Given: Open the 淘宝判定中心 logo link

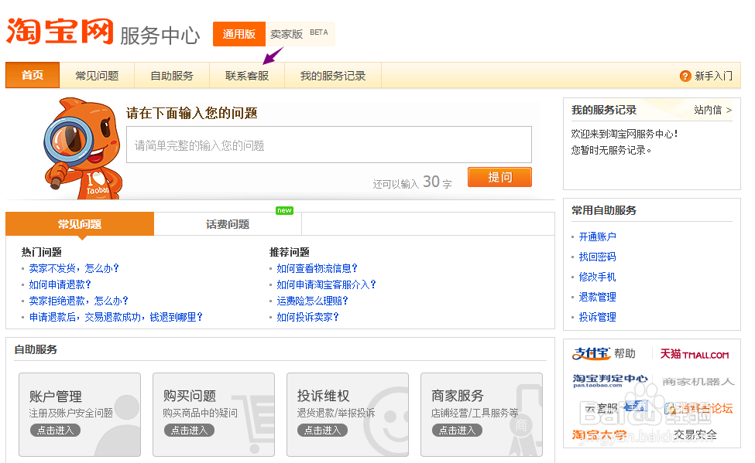Looking at the screenshot, I should (609, 381).
